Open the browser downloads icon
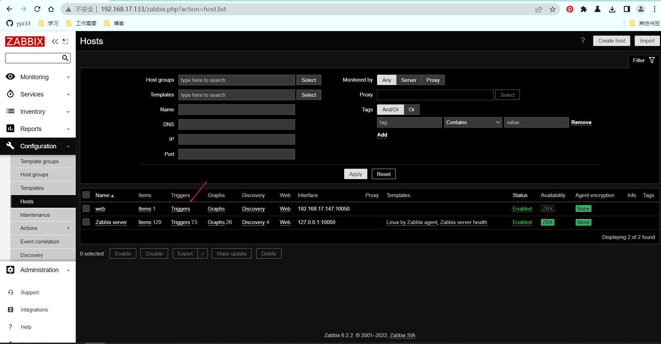Viewport: 661px width, 344px height. (x=612, y=9)
